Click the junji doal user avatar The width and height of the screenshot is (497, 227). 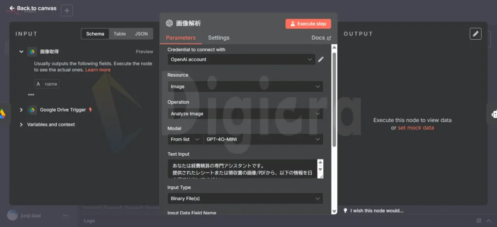click(x=12, y=215)
